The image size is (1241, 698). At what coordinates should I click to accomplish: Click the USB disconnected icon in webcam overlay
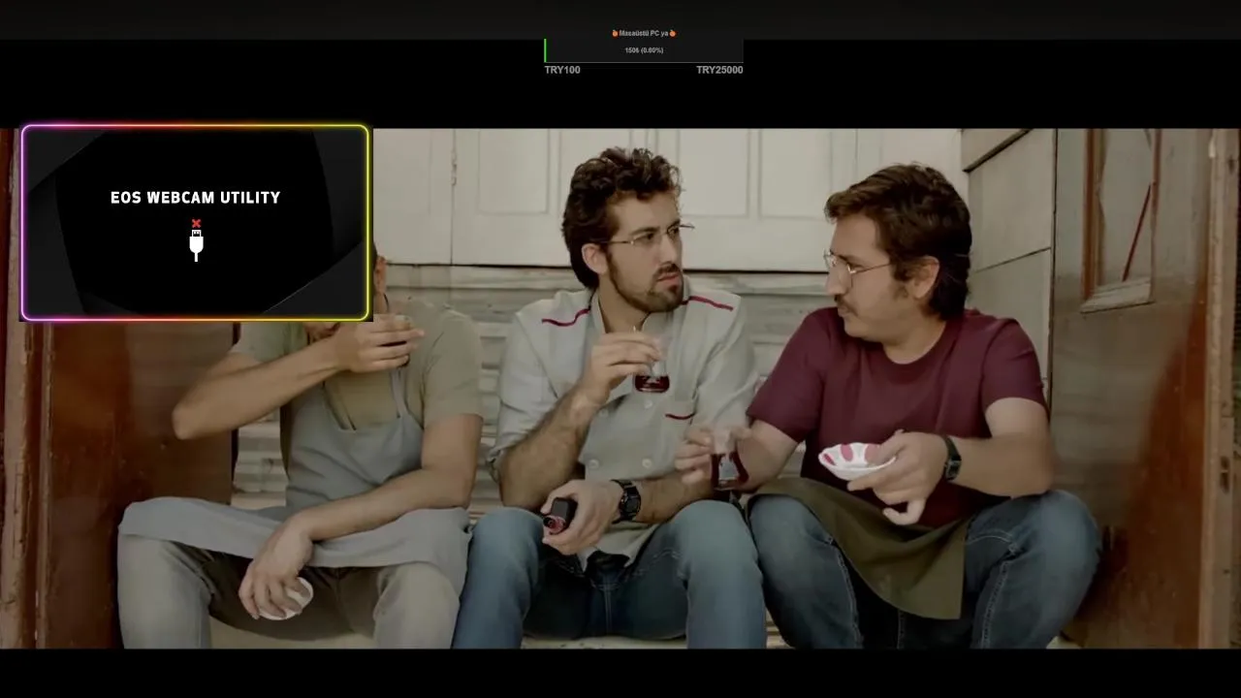[x=196, y=240]
